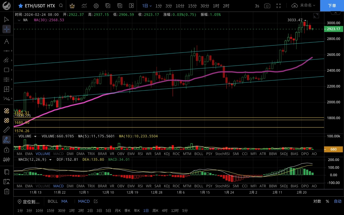Click the crown VIP icon

coord(72,6)
